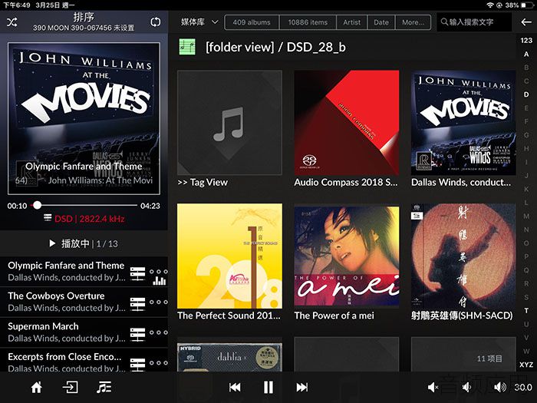Viewport: 537px width, 403px height.
Task: Click DSD | 2822.4 kHz format text
Action: coord(90,219)
